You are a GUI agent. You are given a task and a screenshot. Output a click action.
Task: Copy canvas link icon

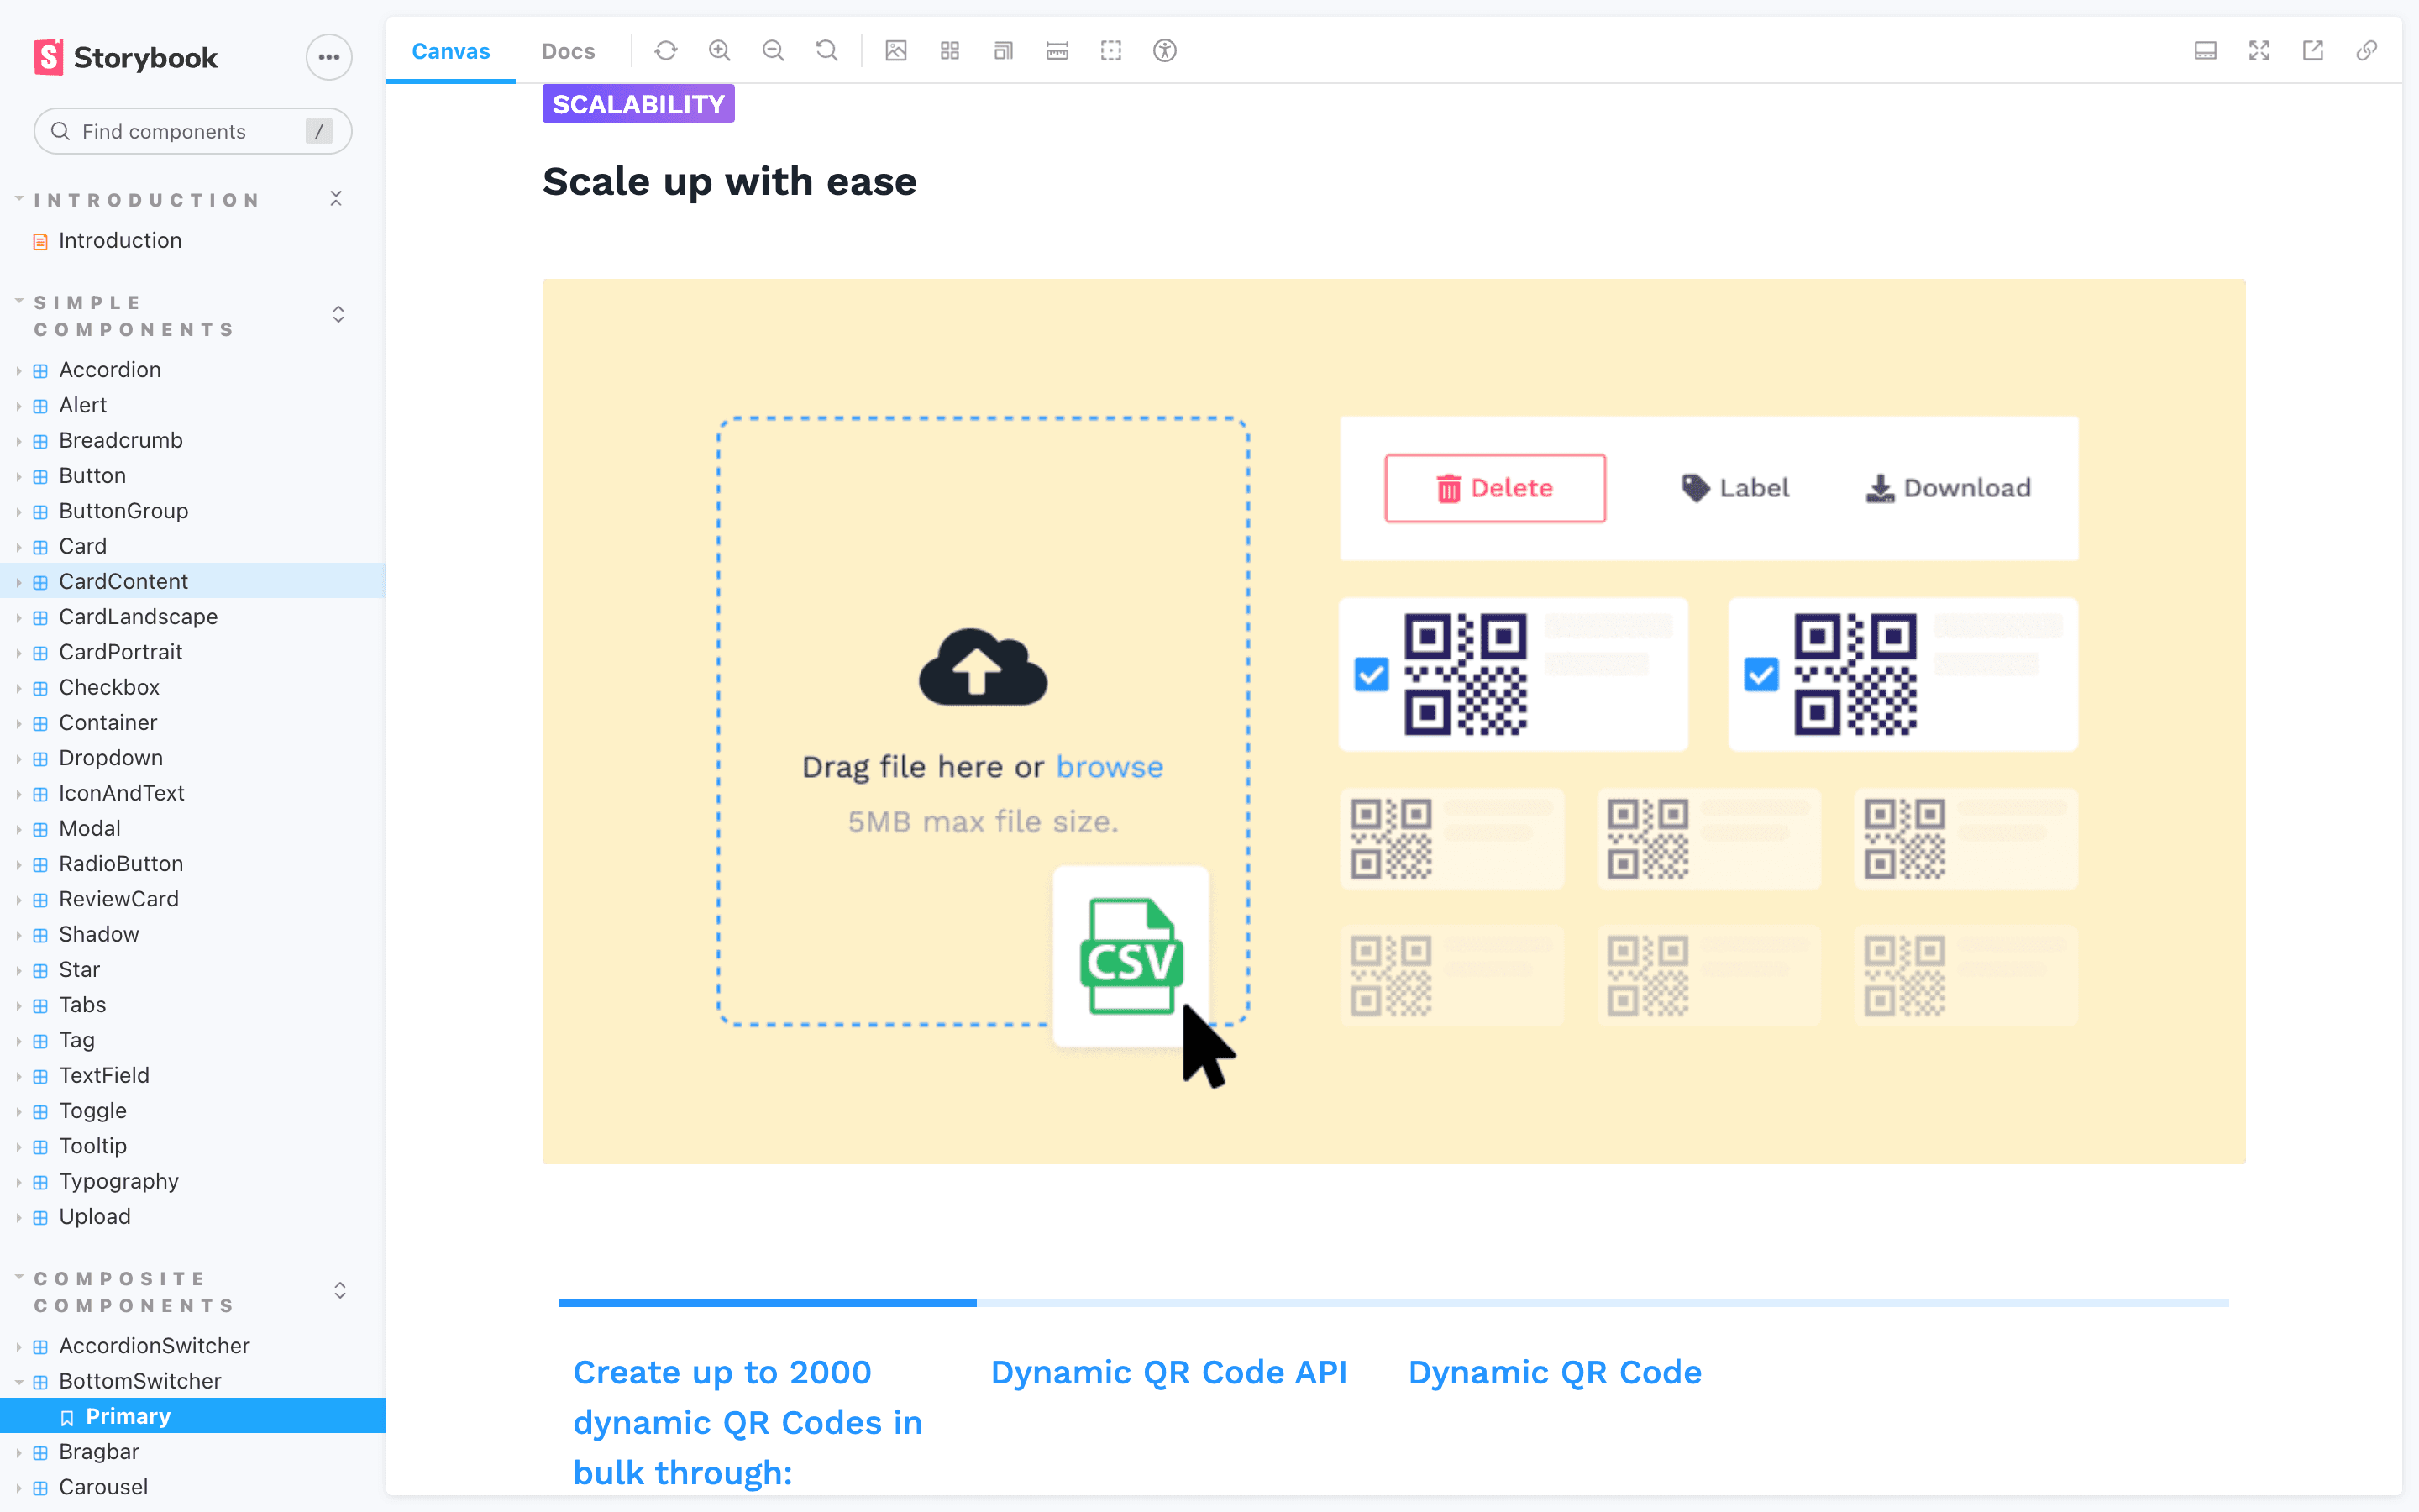pyautogui.click(x=2366, y=51)
